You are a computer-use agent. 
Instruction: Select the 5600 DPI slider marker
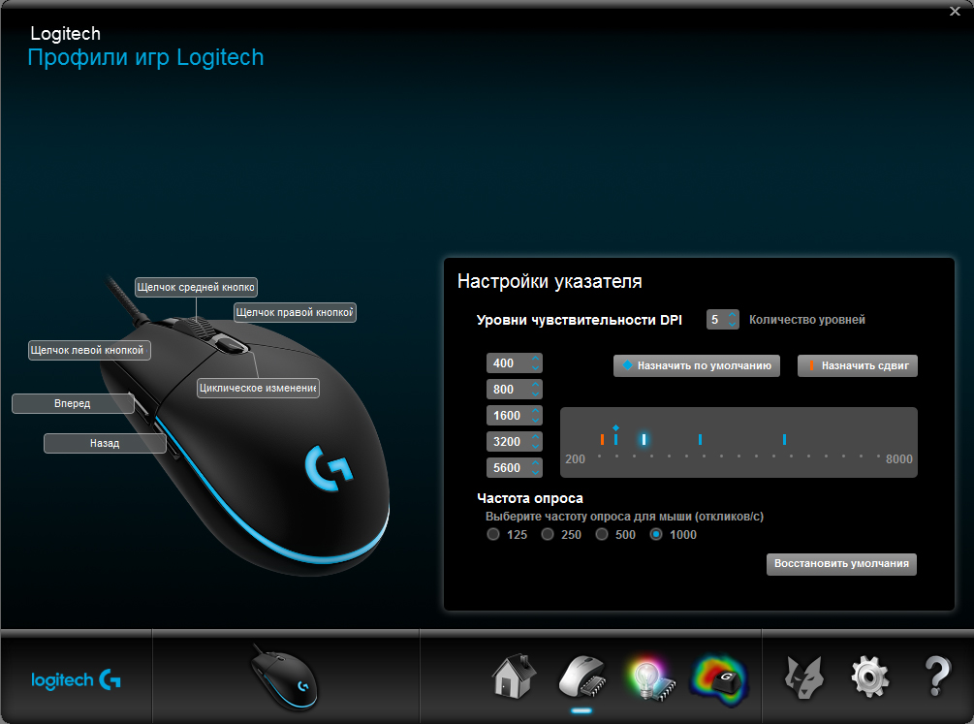[x=785, y=439]
